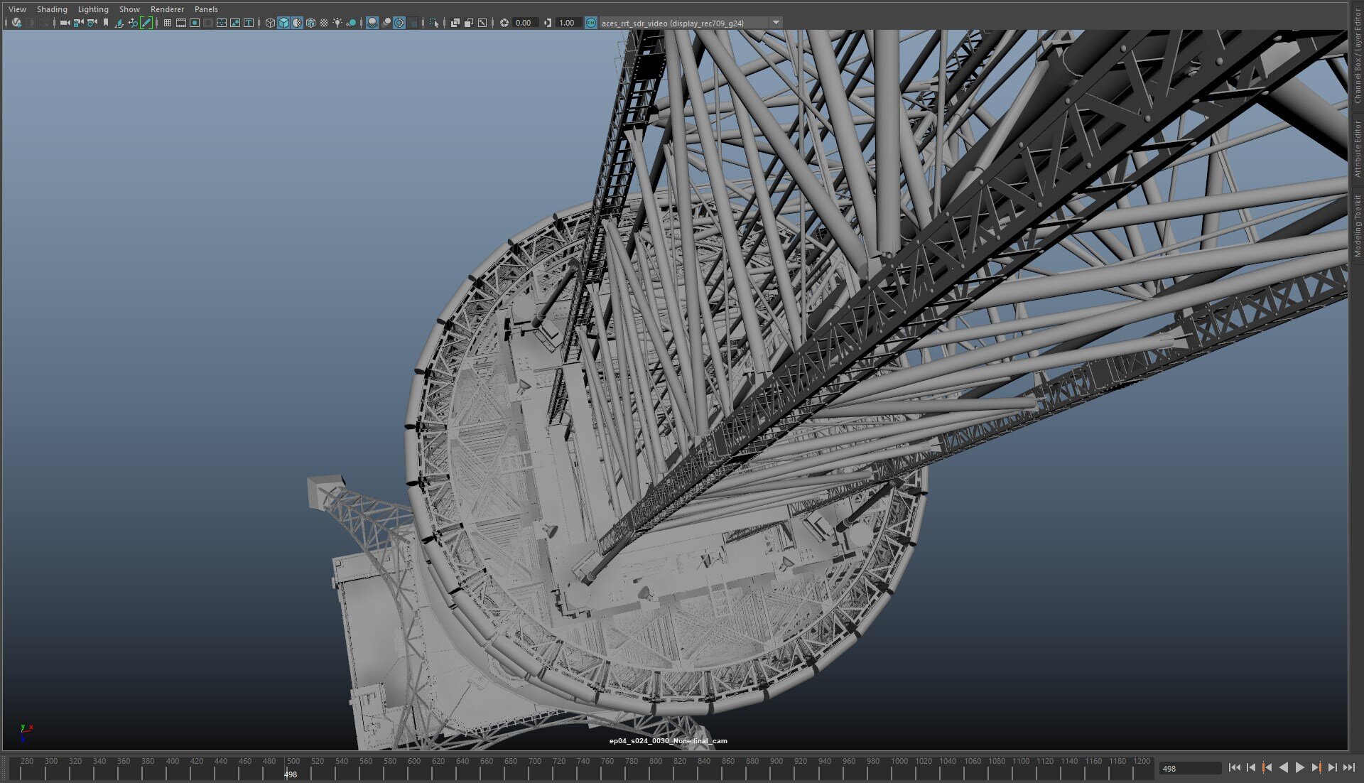Click the Play forwards button
The height and width of the screenshot is (783, 1364).
pos(1299,767)
